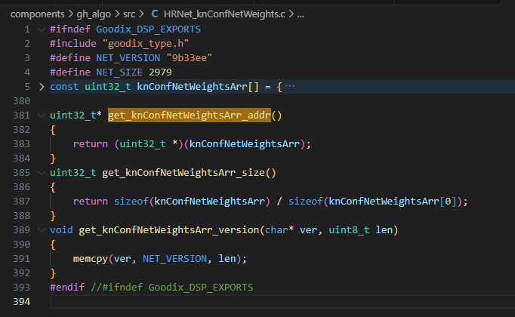Select the 'src' breadcrumb folder
This screenshot has width=515, height=317.
tap(128, 14)
